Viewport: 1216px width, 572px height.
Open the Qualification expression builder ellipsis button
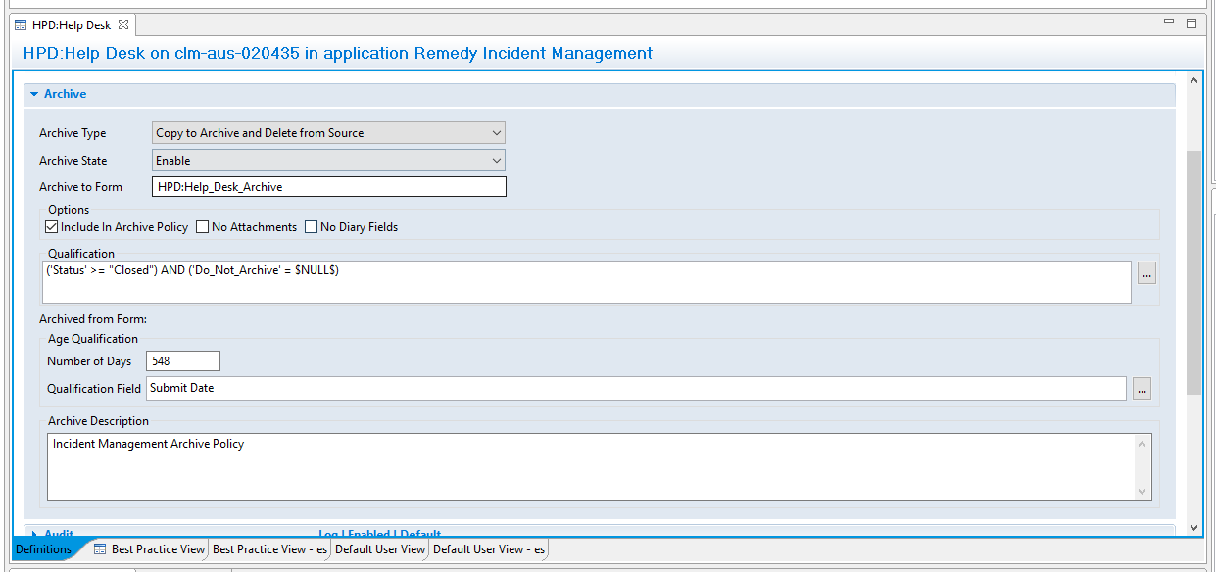[1146, 274]
